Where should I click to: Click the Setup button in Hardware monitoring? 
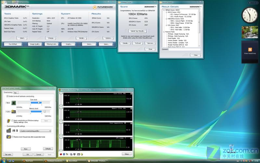pyautogui.click(x=127, y=154)
